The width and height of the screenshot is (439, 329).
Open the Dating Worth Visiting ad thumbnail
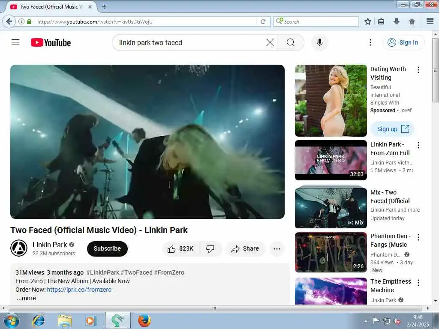pyautogui.click(x=331, y=101)
